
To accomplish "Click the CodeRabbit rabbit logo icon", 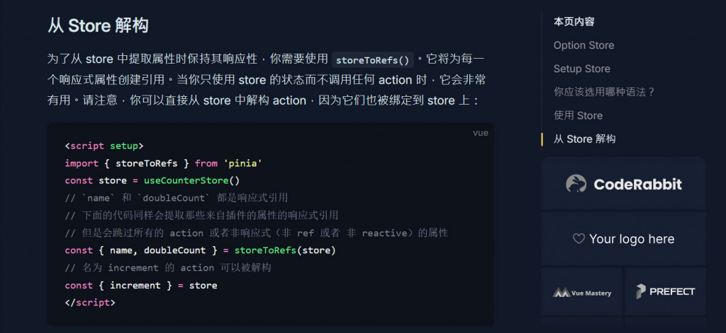I will point(576,183).
